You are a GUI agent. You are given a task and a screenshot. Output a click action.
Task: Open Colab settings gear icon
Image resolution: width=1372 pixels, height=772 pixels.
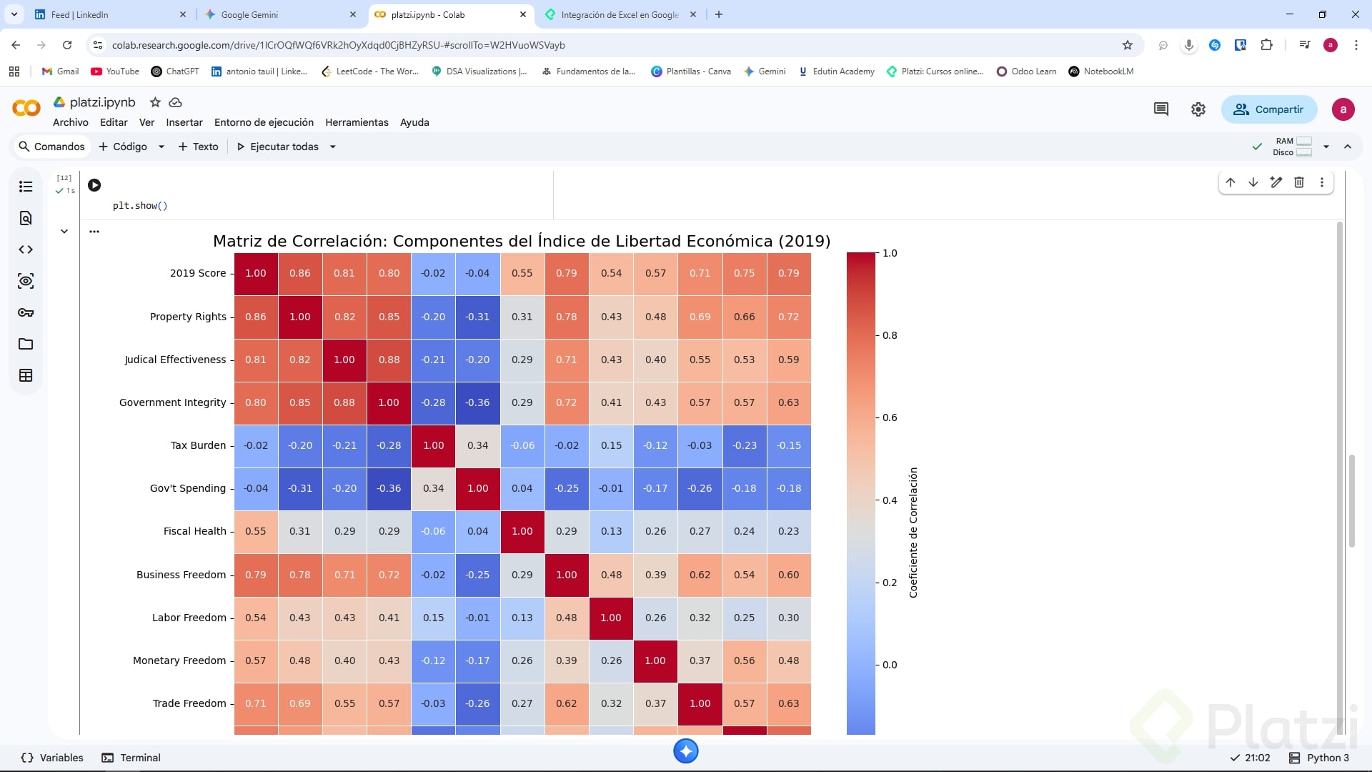pos(1198,109)
